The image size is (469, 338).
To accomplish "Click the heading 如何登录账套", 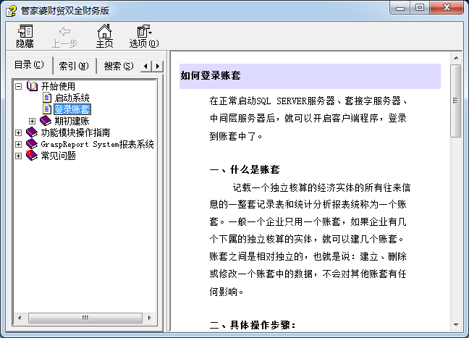I will point(211,76).
